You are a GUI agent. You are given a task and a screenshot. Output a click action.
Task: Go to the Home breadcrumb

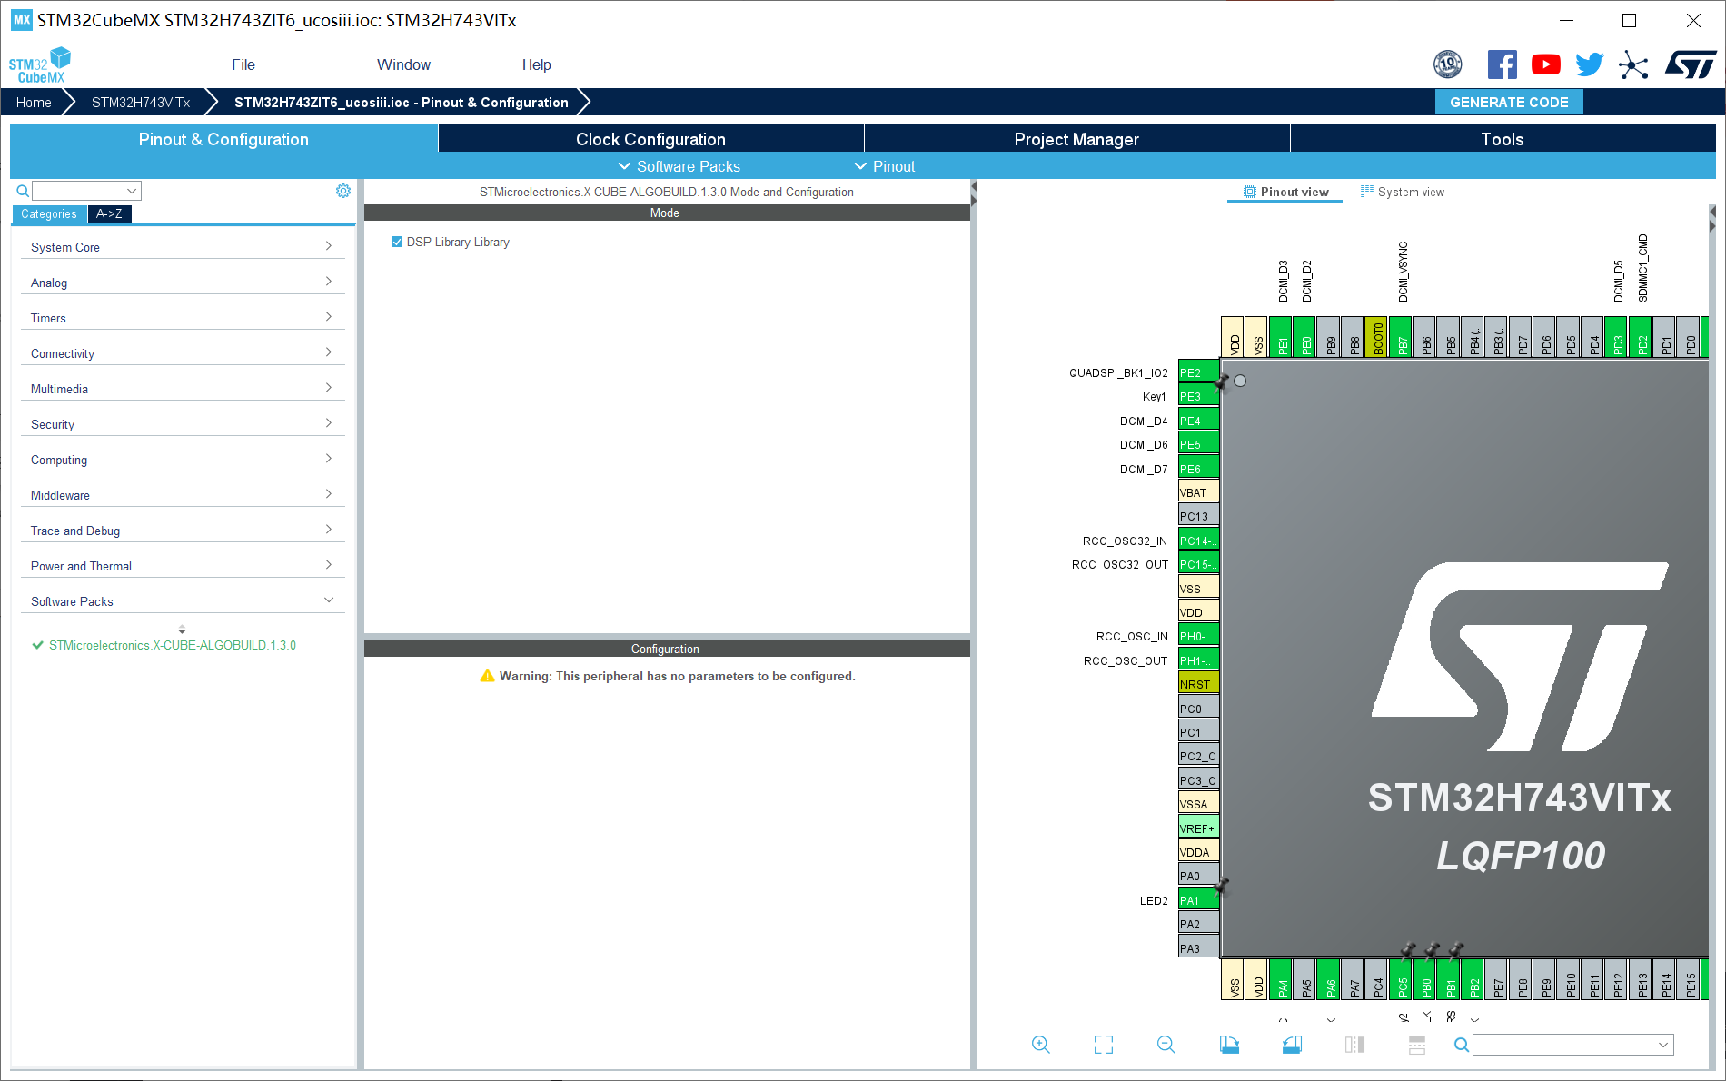click(x=34, y=102)
